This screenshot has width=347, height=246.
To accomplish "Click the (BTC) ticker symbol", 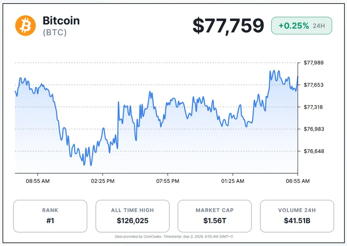I will [x=55, y=32].
